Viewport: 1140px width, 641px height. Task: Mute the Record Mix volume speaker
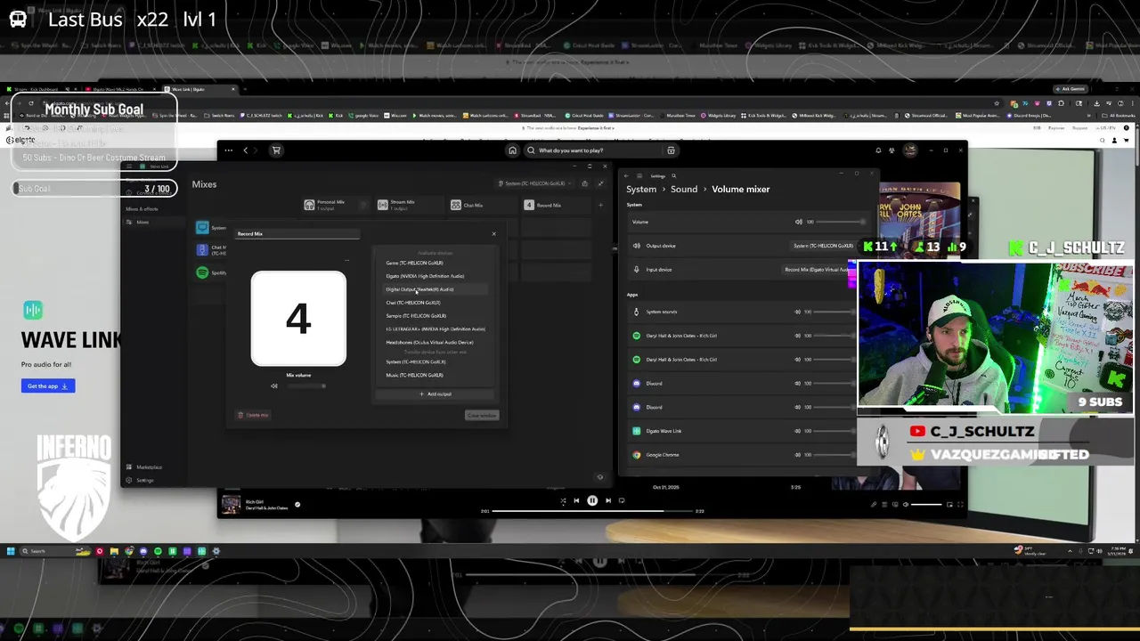tap(274, 385)
